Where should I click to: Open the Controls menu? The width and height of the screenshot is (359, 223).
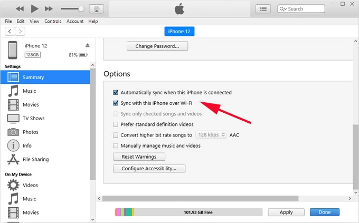[53, 21]
